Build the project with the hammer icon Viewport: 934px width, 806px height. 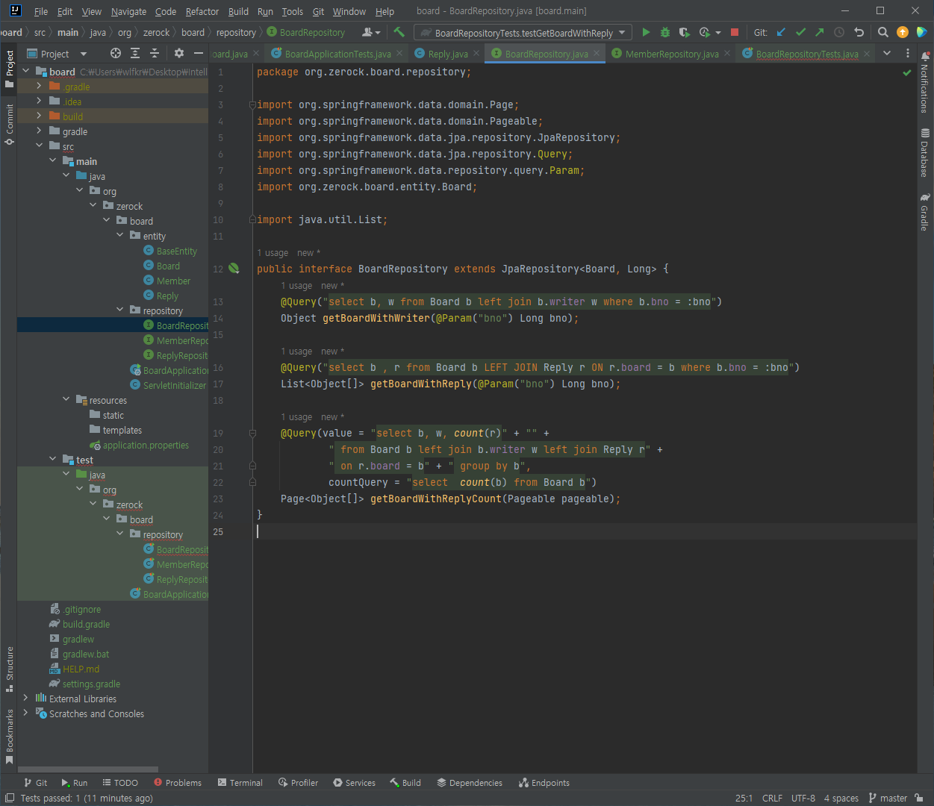pyautogui.click(x=399, y=32)
